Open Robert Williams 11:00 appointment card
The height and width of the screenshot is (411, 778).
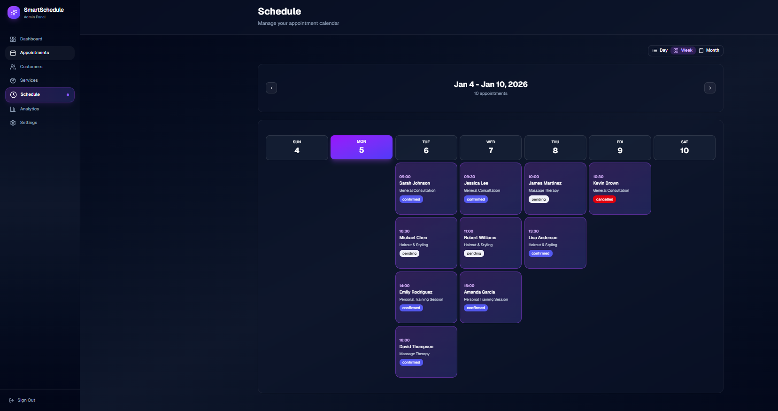click(491, 243)
